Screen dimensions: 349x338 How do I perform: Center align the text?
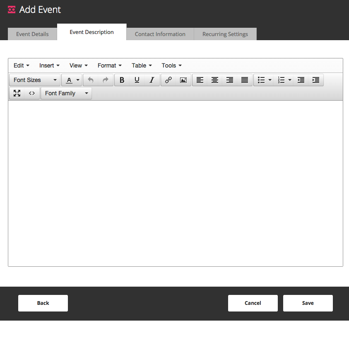click(x=215, y=80)
